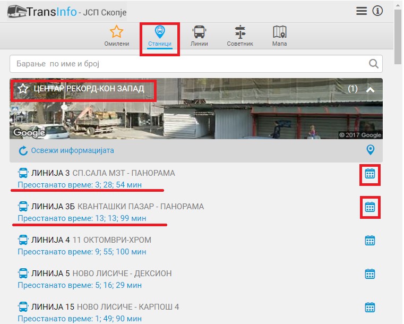Click the search magnifier icon

coord(374,64)
